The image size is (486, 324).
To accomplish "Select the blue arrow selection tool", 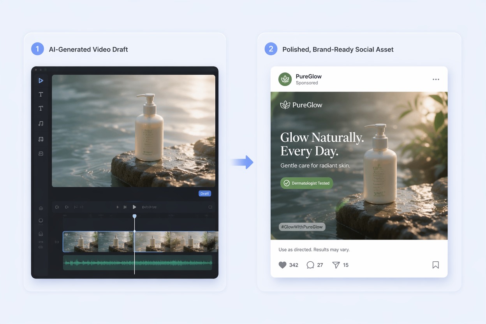I will pyautogui.click(x=41, y=81).
